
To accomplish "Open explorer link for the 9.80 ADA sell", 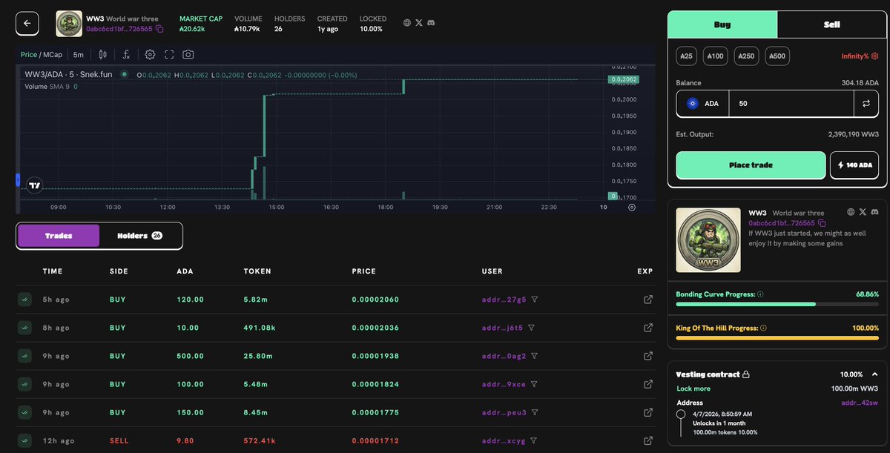I will (x=648, y=440).
